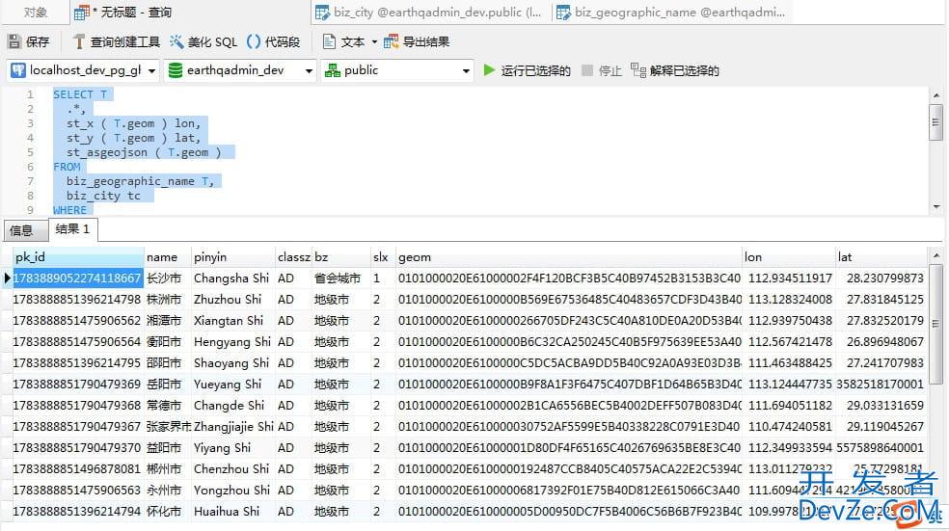Open the Info (信息) tab
This screenshot has height=531, width=949.
tap(21, 230)
